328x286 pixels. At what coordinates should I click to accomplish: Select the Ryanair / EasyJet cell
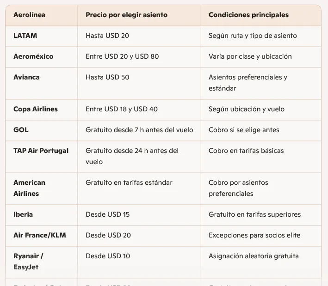click(28, 262)
